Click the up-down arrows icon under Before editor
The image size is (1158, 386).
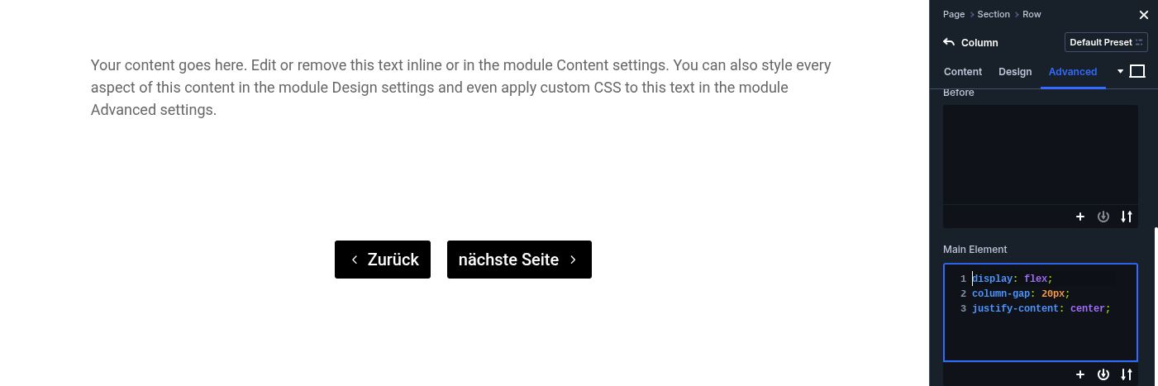click(x=1127, y=217)
